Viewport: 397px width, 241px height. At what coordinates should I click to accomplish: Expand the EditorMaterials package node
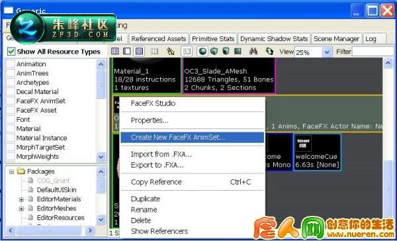tap(21, 199)
